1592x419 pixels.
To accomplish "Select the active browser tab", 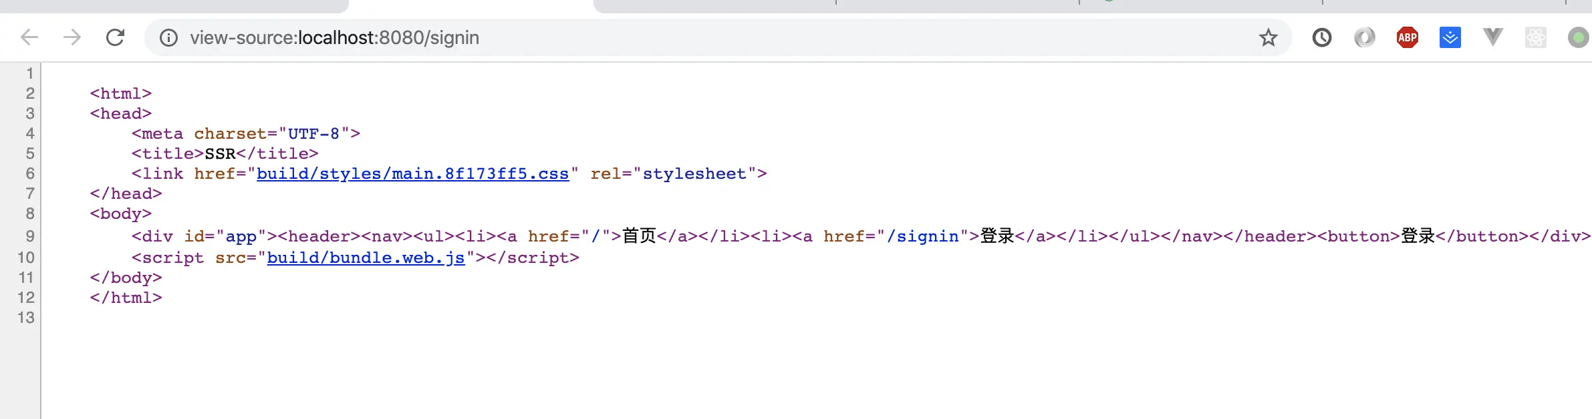I will click(x=471, y=6).
